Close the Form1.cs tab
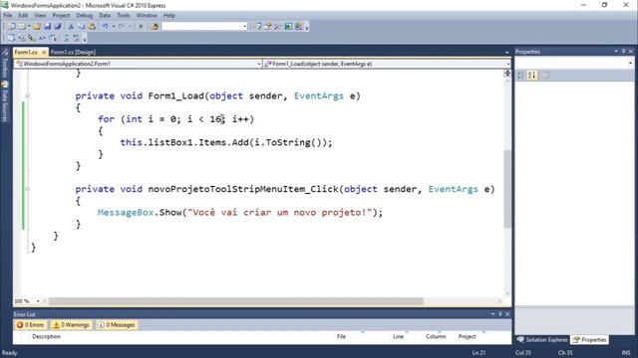The height and width of the screenshot is (358, 638). point(44,53)
